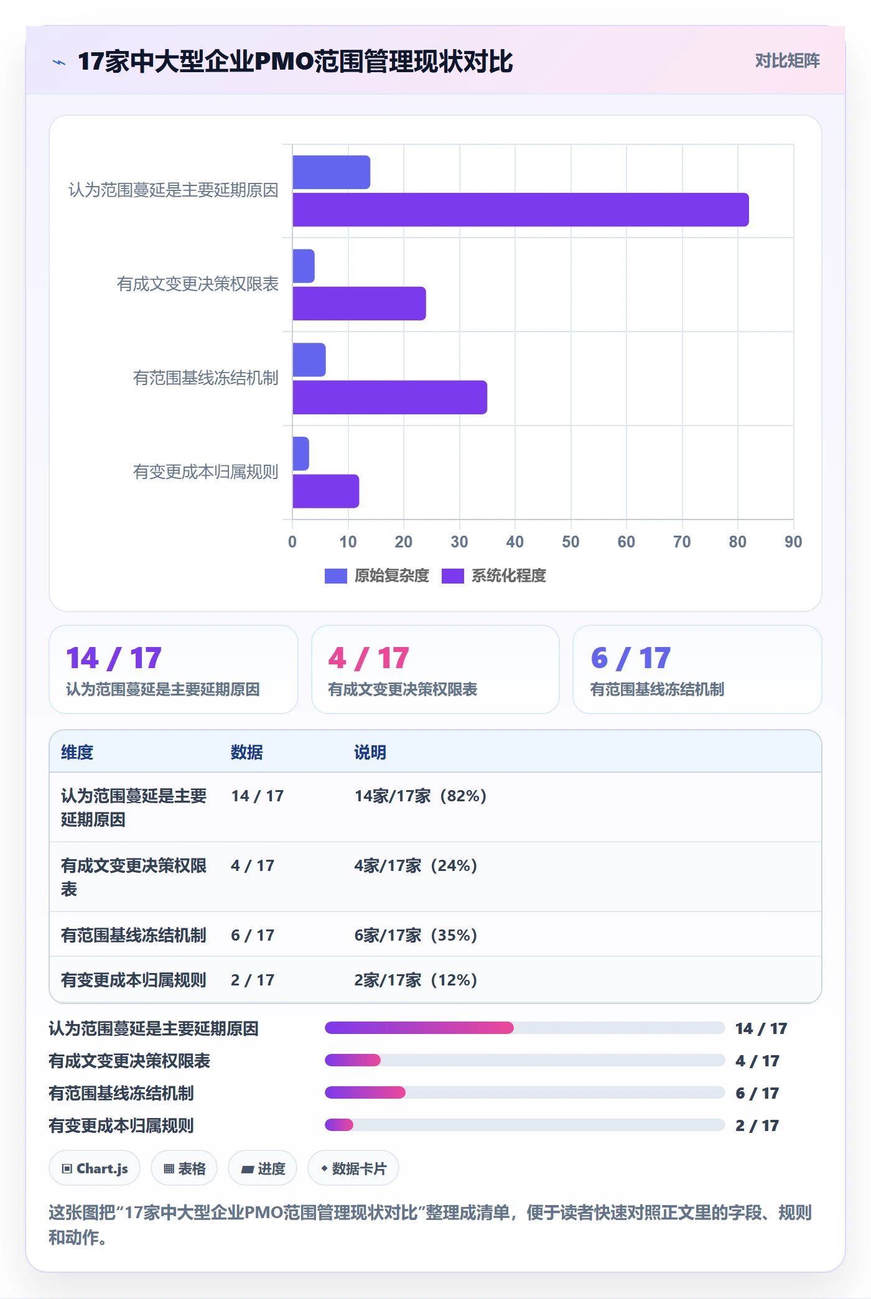Click the 系统化程度 bar for 有范围基线冻结机制

[x=390, y=398]
